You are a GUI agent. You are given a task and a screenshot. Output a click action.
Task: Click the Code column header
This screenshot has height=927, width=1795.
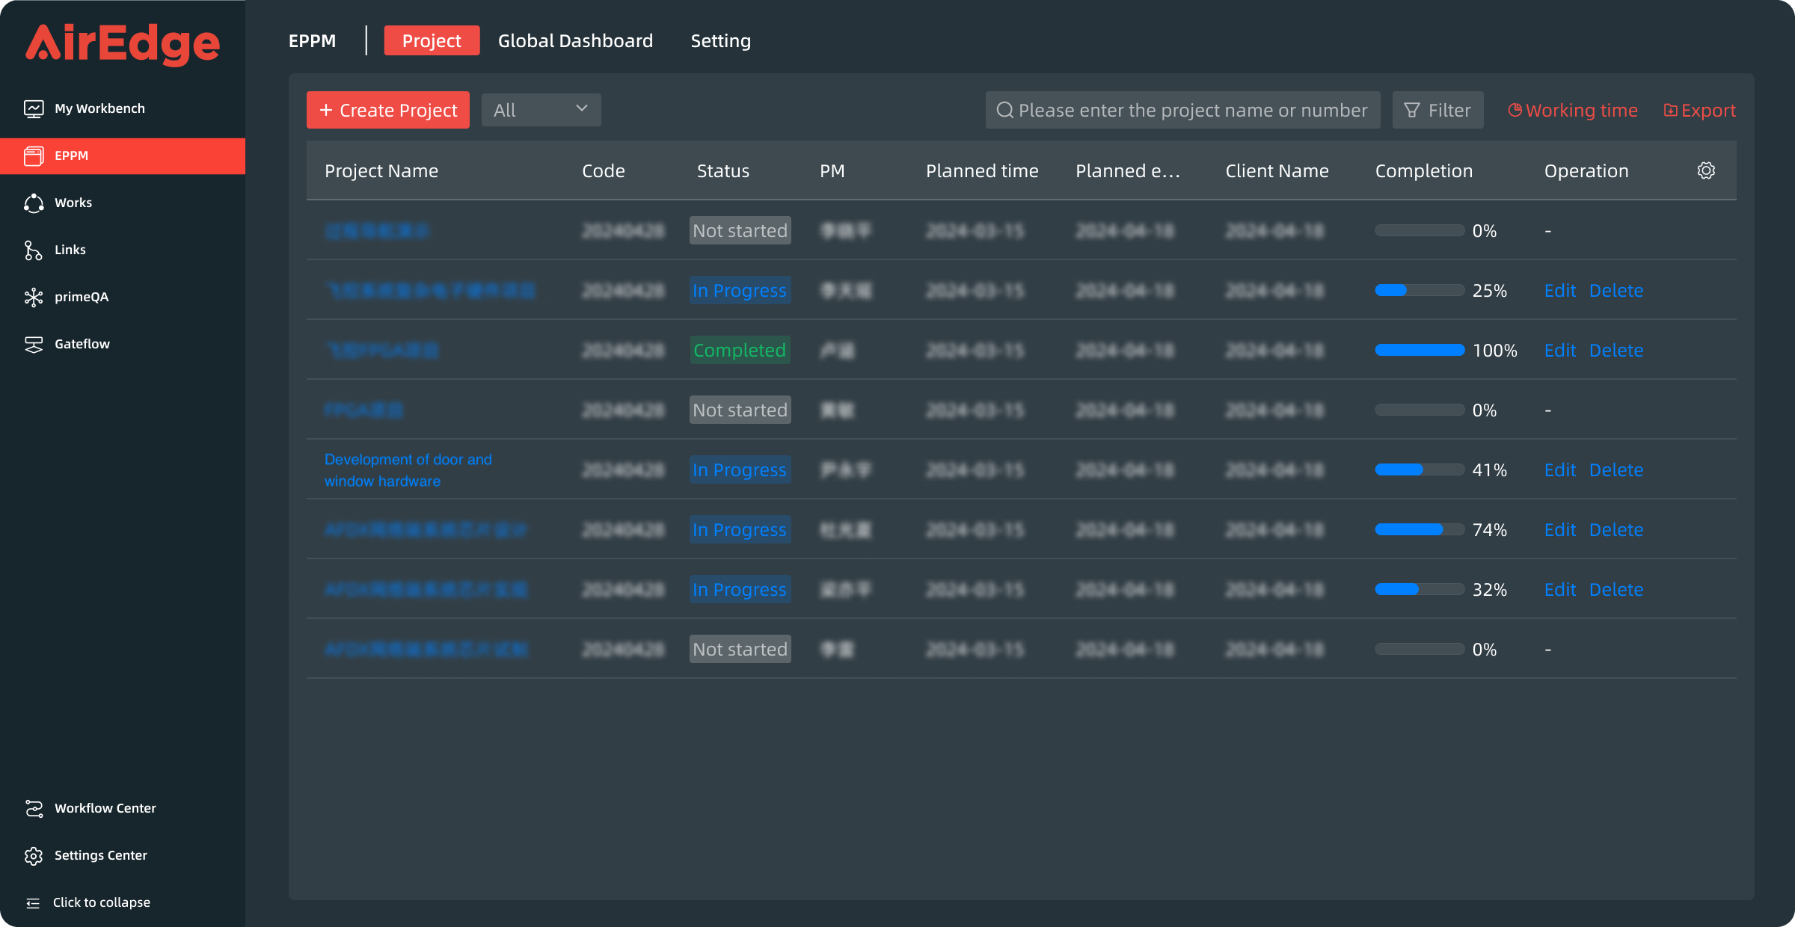(604, 170)
